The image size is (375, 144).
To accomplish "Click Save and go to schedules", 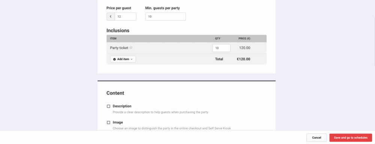I will 351,138.
